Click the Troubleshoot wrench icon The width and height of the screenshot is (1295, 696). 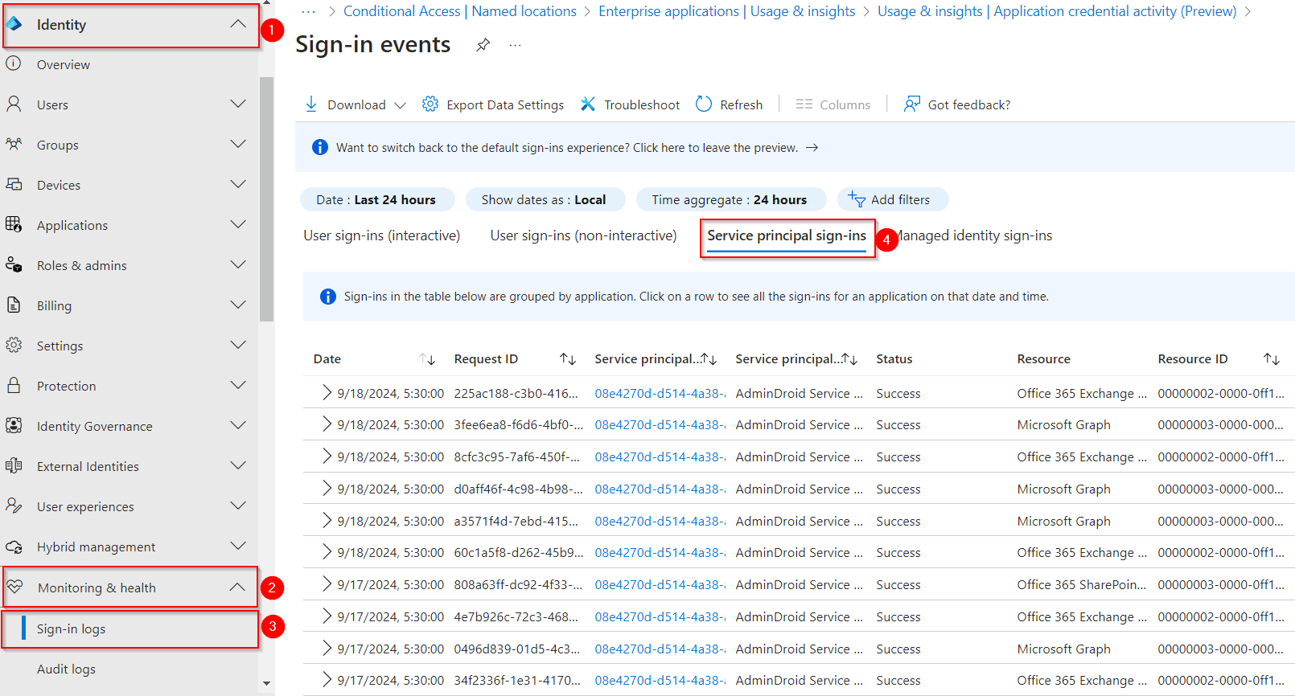pyautogui.click(x=588, y=104)
